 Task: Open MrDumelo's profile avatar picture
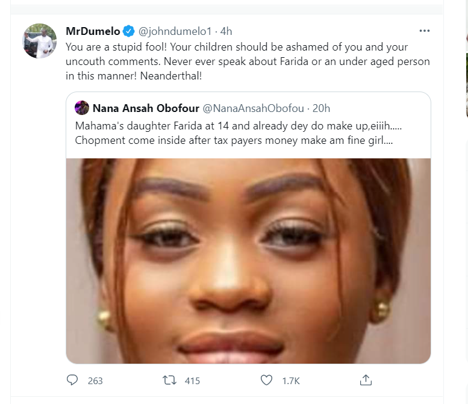(x=40, y=41)
